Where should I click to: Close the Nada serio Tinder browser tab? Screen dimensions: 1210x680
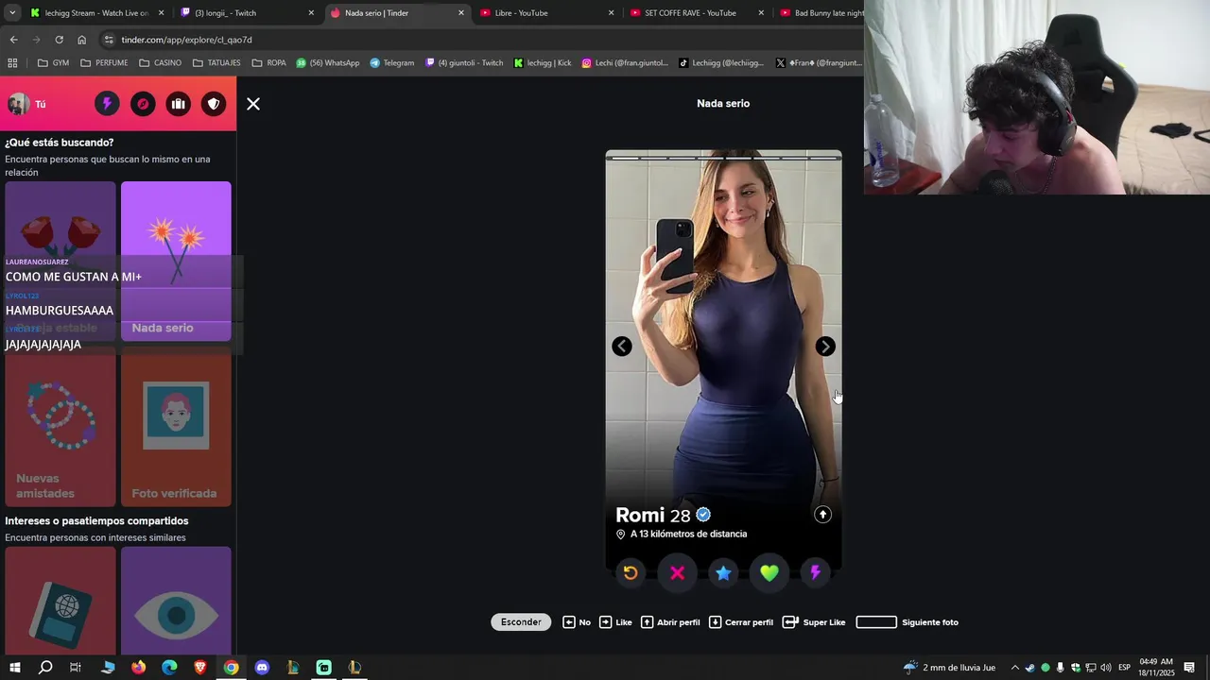tap(461, 13)
